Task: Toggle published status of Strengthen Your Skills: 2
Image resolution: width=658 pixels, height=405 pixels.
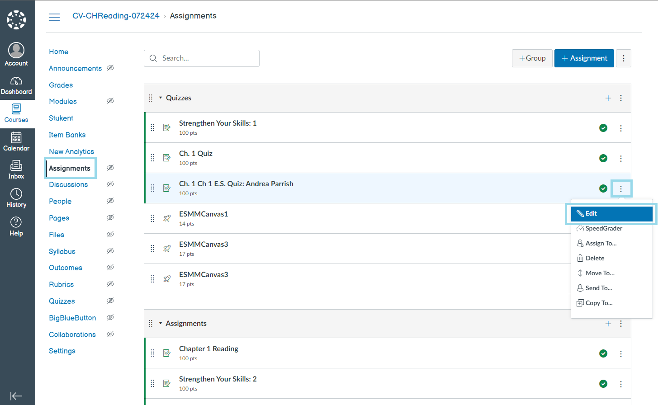Action: (603, 384)
